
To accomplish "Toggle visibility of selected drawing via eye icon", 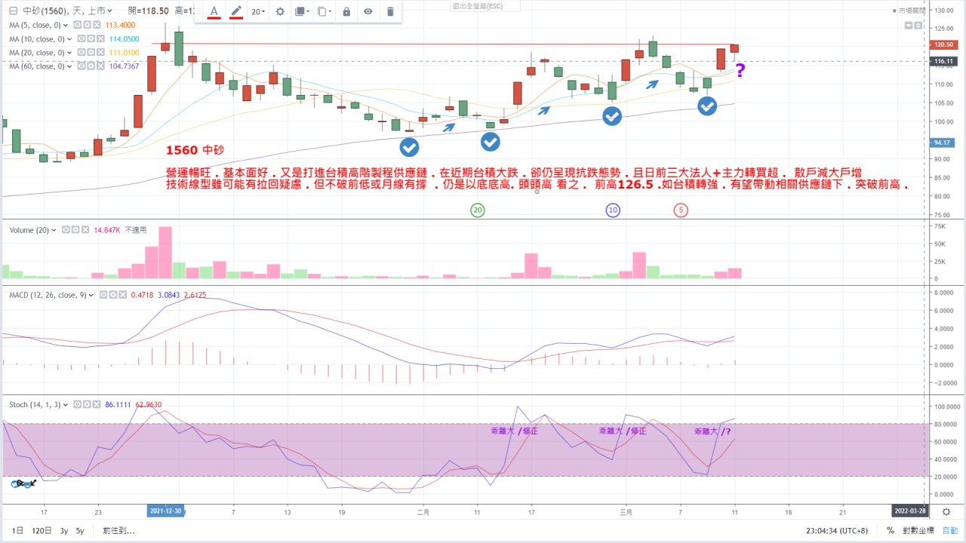I will 368,11.
